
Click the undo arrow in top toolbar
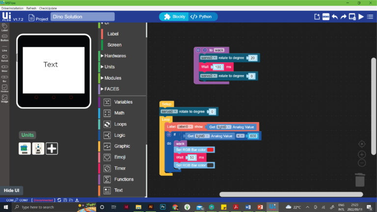[x=335, y=17]
